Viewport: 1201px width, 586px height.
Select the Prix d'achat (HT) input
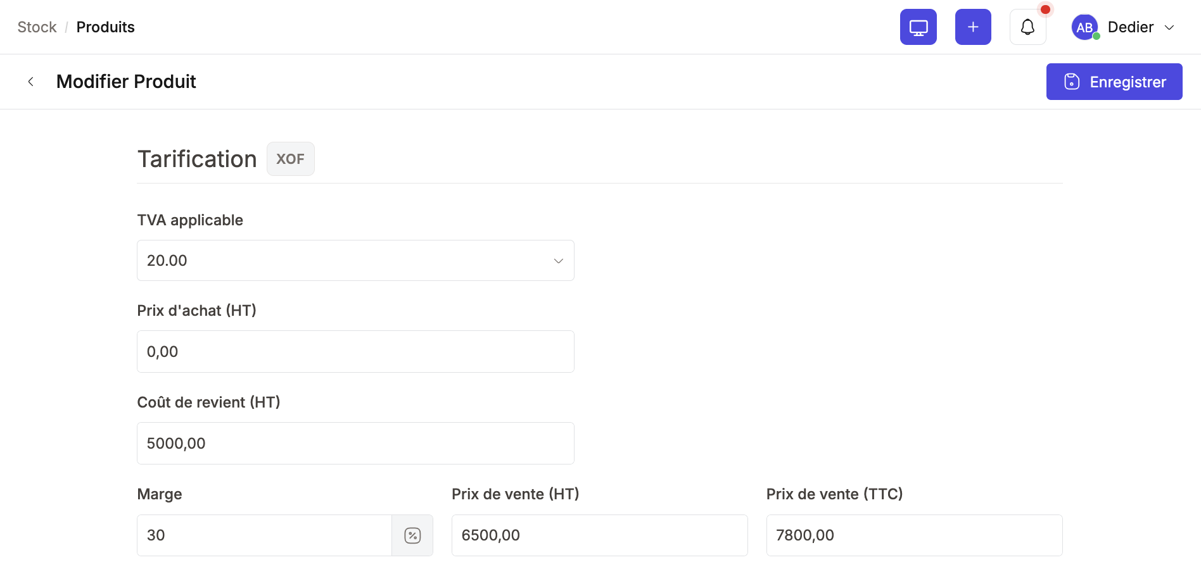355,351
